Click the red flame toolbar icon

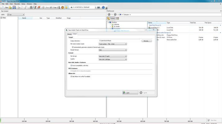pyautogui.click(x=39, y=7)
